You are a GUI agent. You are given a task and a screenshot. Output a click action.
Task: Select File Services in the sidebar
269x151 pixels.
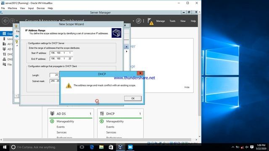tap(7, 65)
